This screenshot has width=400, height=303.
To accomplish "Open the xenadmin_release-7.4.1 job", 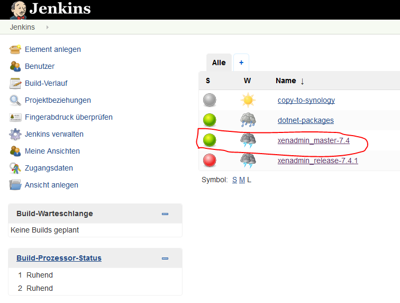I will click(317, 161).
